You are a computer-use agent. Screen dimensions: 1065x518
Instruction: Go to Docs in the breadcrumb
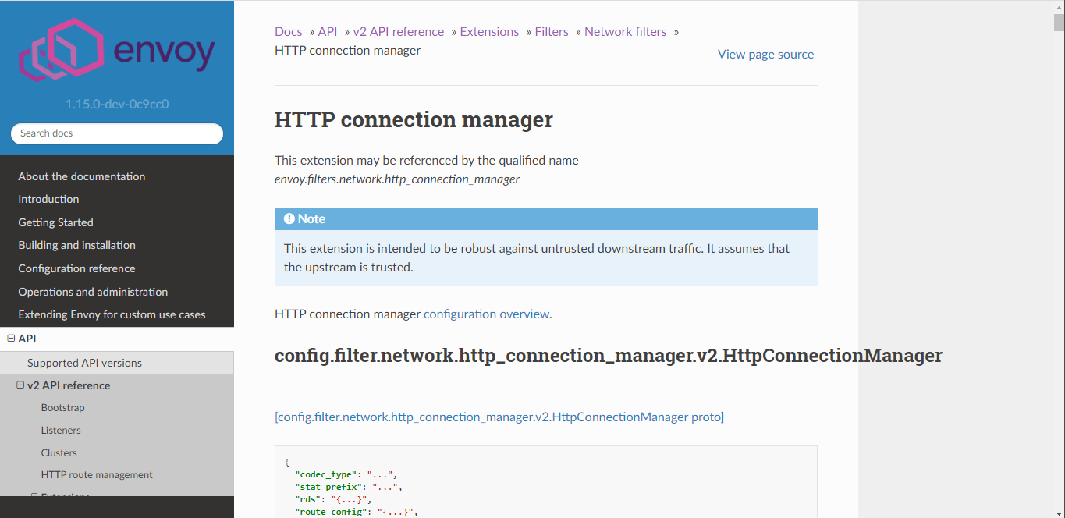pyautogui.click(x=288, y=32)
